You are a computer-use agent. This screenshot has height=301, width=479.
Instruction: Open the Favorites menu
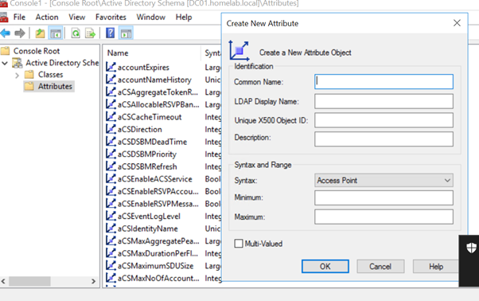111,17
